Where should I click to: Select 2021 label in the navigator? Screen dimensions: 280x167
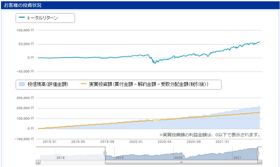237,158
